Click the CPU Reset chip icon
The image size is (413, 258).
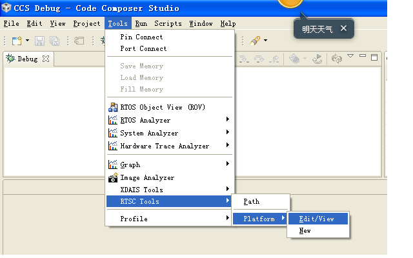[x=294, y=59]
